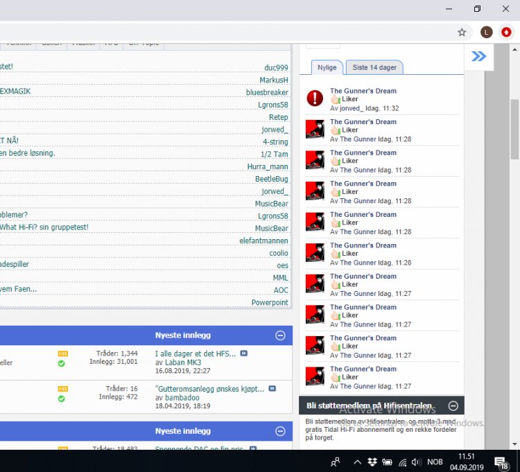
Task: Open the 4-string user link
Action: tap(275, 142)
